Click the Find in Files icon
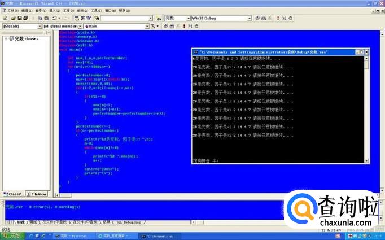 (x=97, y=18)
